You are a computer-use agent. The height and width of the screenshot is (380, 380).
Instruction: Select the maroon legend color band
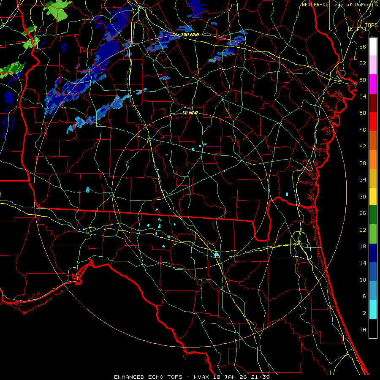click(373, 103)
